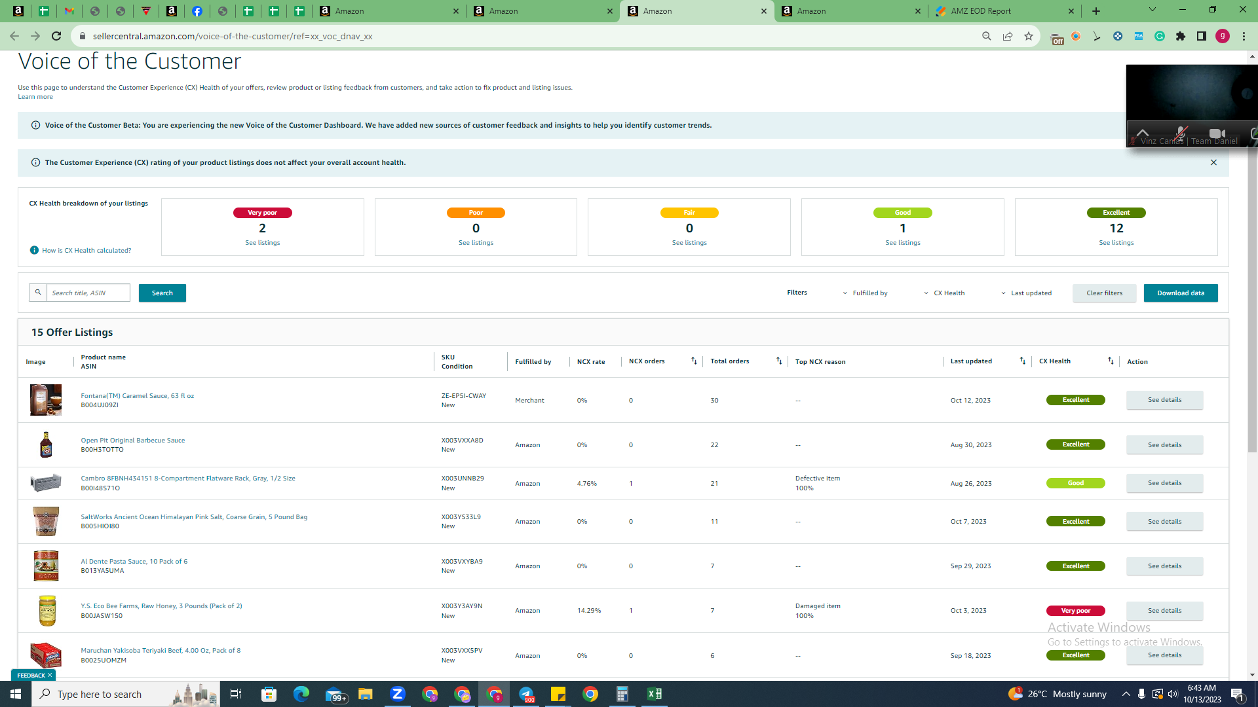Open new tab with plus icon
Viewport: 1258px width, 707px height.
(x=1096, y=11)
